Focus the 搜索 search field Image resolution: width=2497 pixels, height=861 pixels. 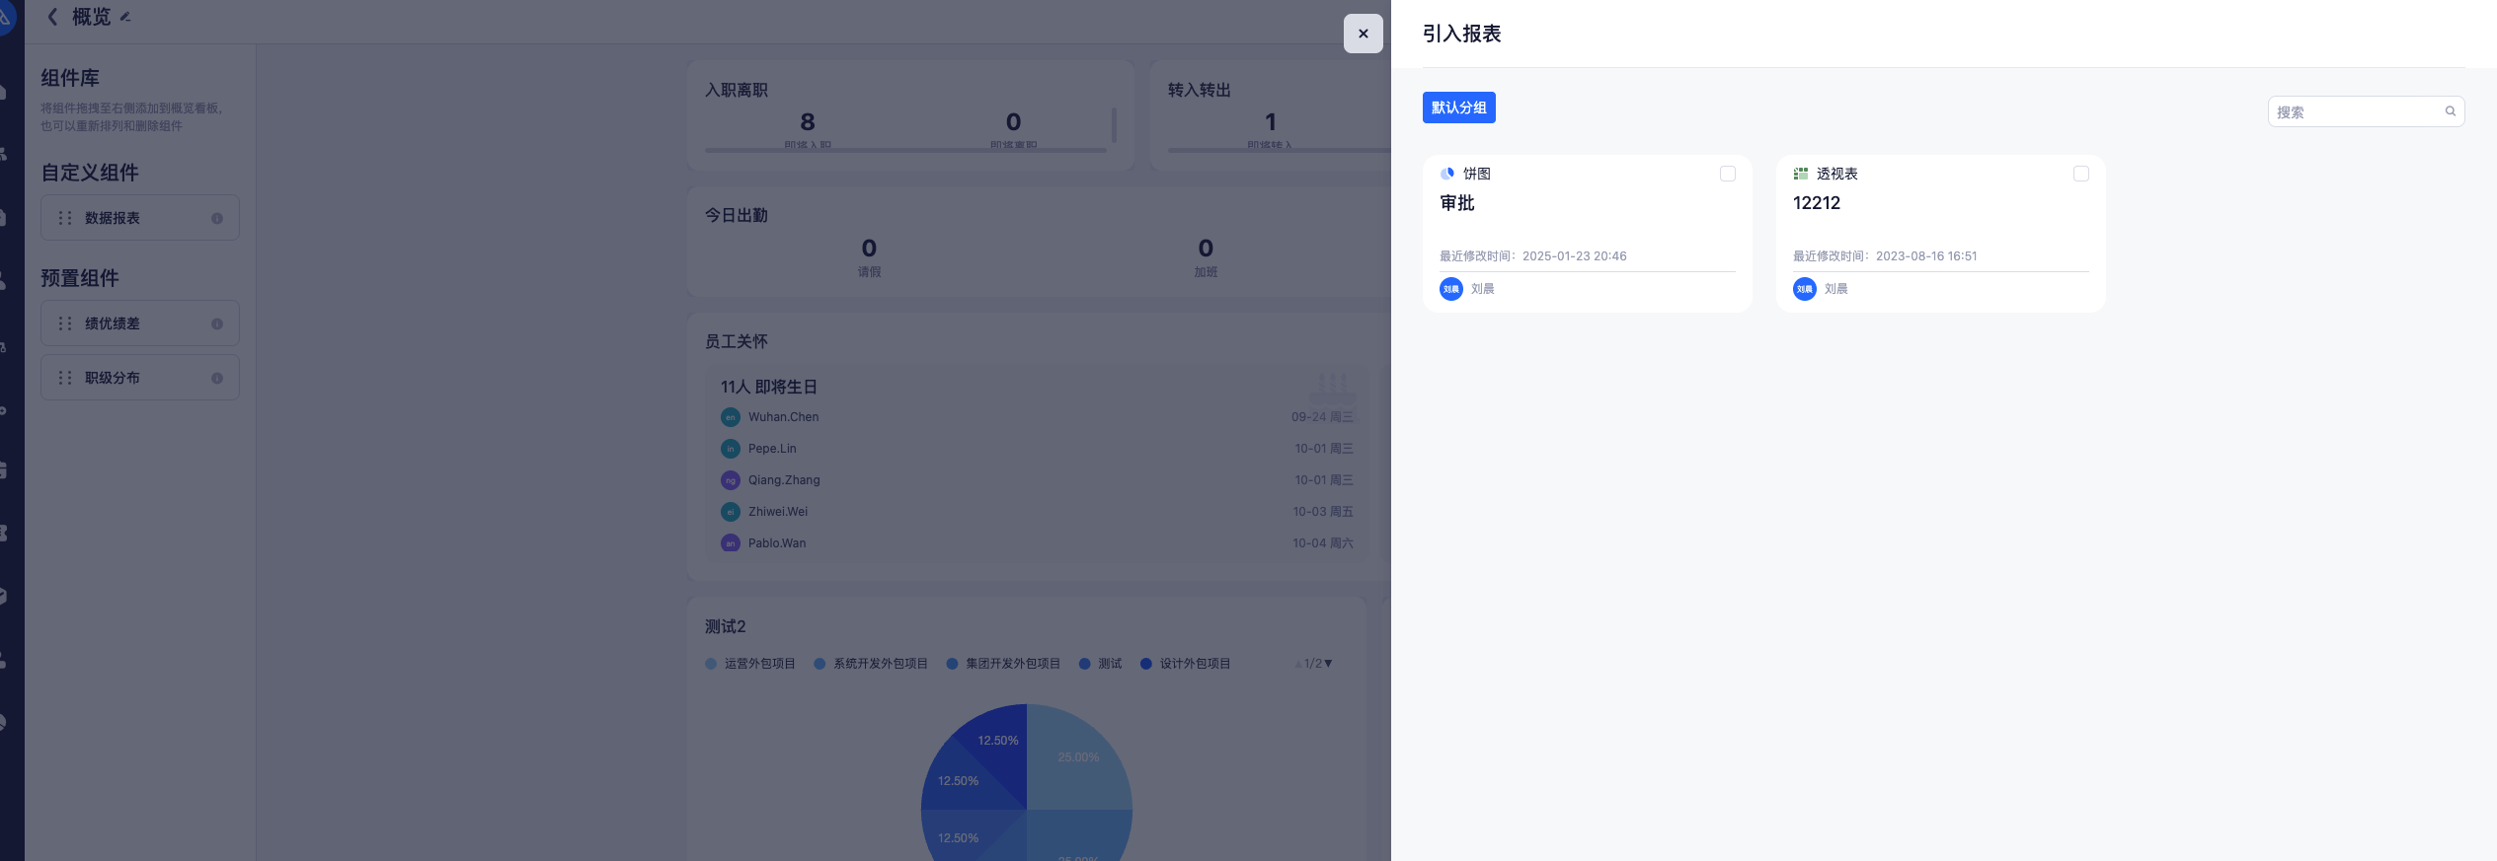pos(2366,111)
